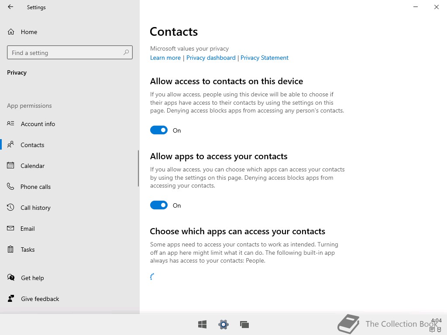447x335 pixels.
Task: Click the Give feedback link text
Action: point(40,299)
